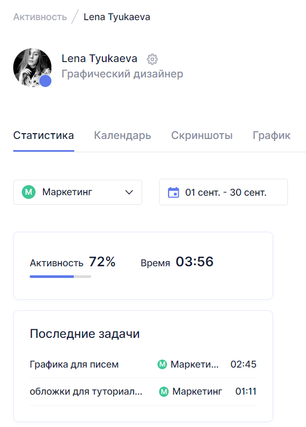Open the График tab
Screen dimensions: 306x427
click(272, 135)
